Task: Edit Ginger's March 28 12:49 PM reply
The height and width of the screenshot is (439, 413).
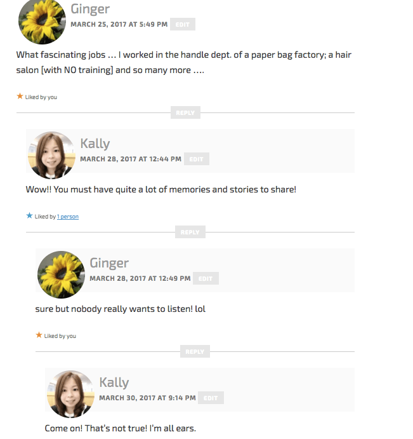Action: click(x=206, y=278)
